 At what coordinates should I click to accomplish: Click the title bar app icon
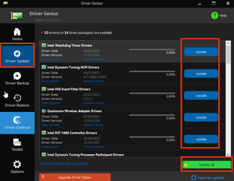point(5,3)
